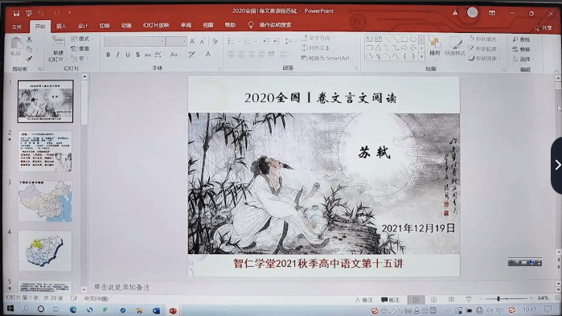Click the Save icon in title bar
The height and width of the screenshot is (316, 562).
coord(16,13)
